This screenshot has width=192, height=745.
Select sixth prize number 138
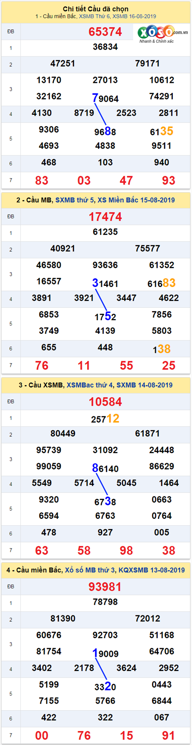tap(162, 349)
